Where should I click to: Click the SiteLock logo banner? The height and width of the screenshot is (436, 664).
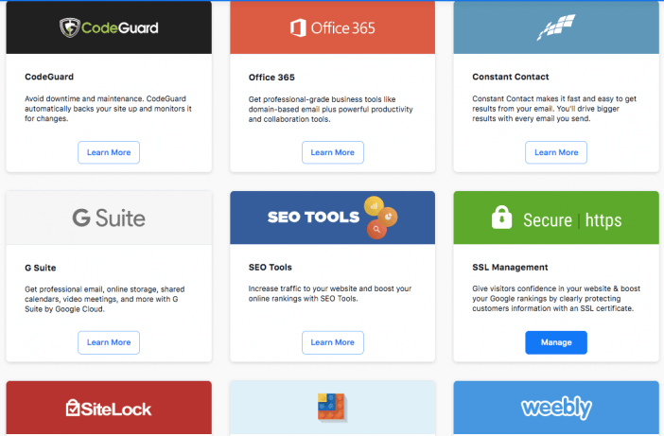(109, 409)
